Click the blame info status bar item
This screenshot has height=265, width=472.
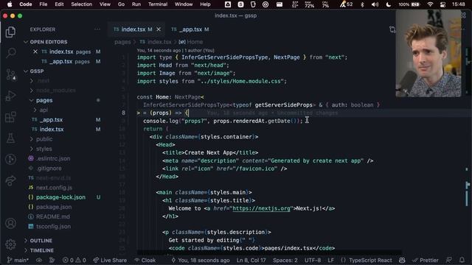click(x=200, y=260)
